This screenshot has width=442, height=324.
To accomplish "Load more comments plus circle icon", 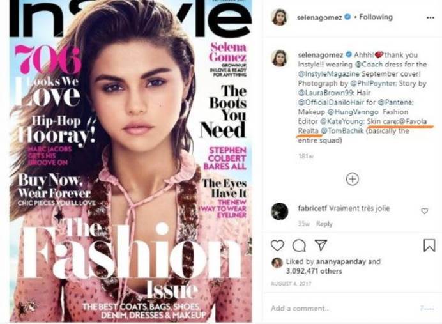I will click(352, 179).
